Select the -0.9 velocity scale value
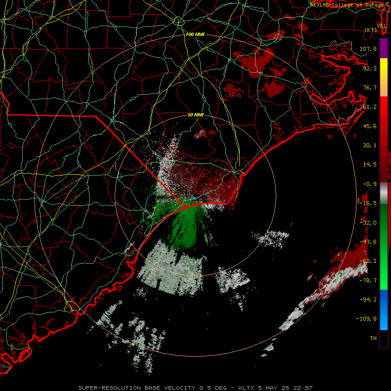The width and height of the screenshot is (391, 391). point(370,184)
